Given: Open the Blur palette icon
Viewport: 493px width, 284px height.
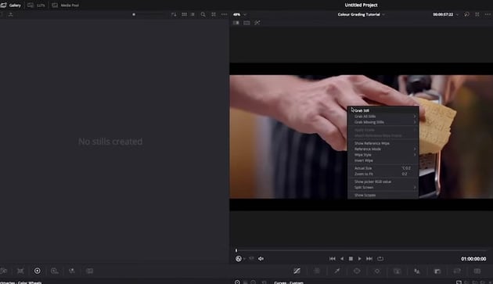Looking at the screenshot, I should 417,271.
